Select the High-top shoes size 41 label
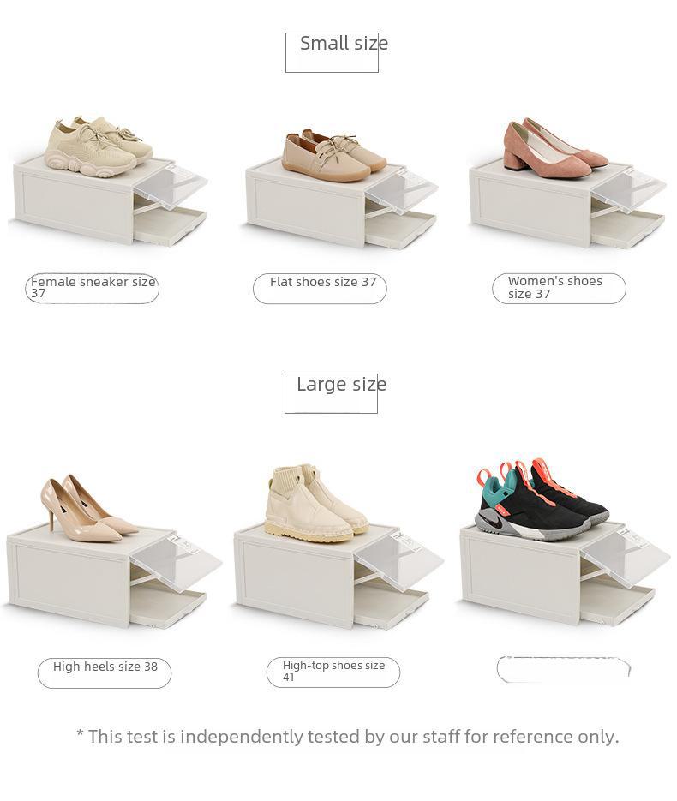 coord(333,672)
